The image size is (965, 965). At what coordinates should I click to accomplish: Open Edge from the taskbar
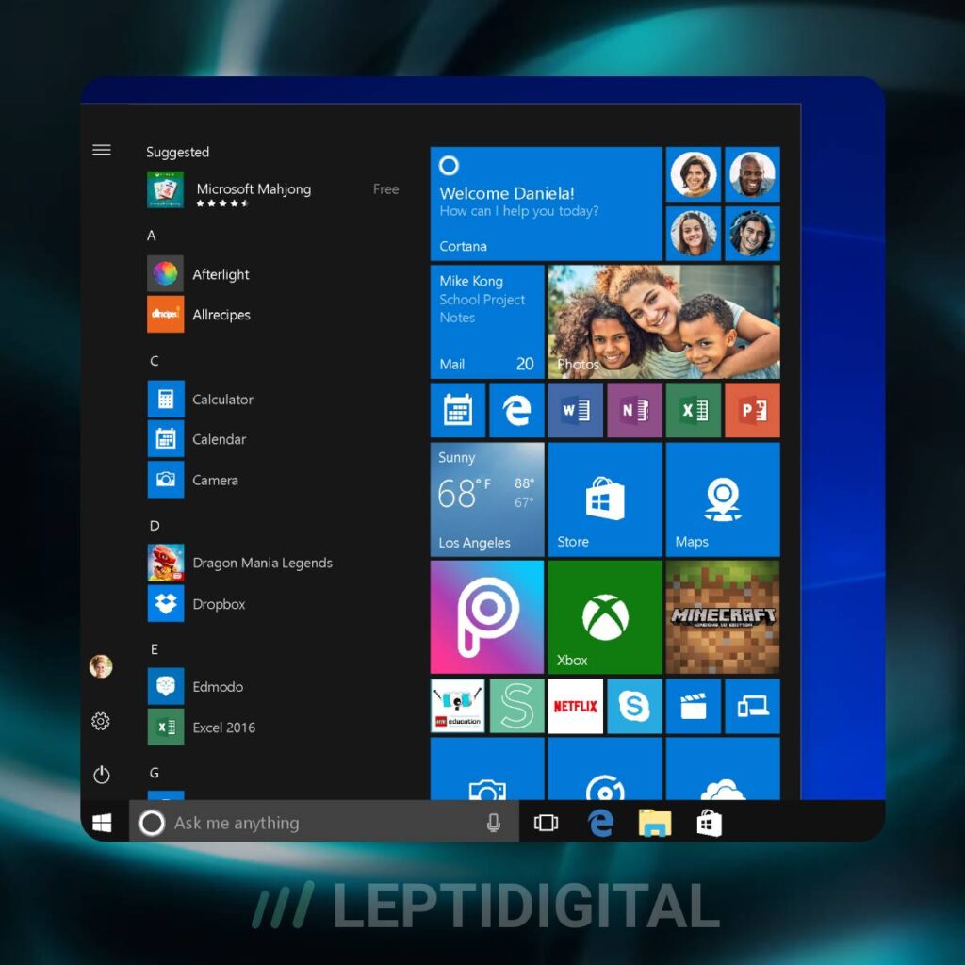600,823
